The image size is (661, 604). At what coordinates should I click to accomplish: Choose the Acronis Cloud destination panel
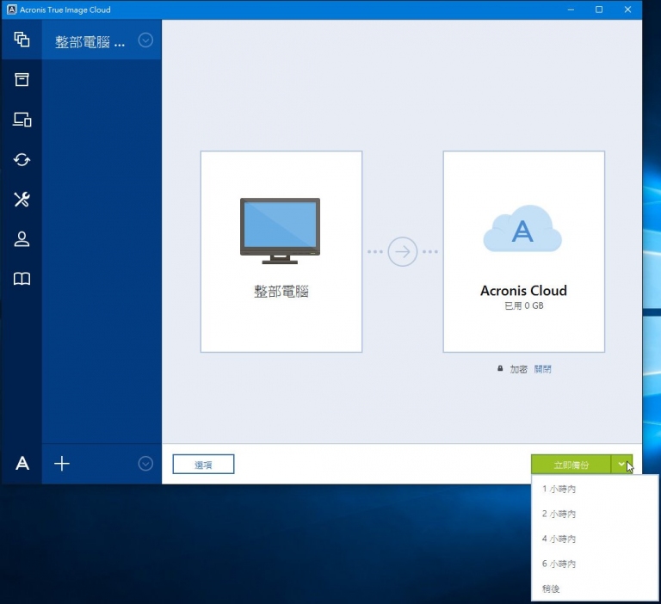pyautogui.click(x=523, y=251)
